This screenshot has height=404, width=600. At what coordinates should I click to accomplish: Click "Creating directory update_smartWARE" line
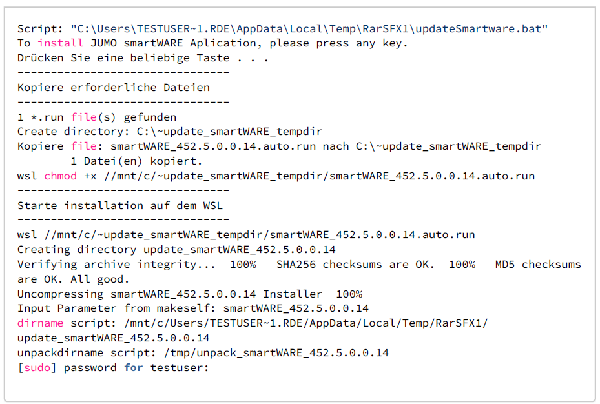click(176, 250)
